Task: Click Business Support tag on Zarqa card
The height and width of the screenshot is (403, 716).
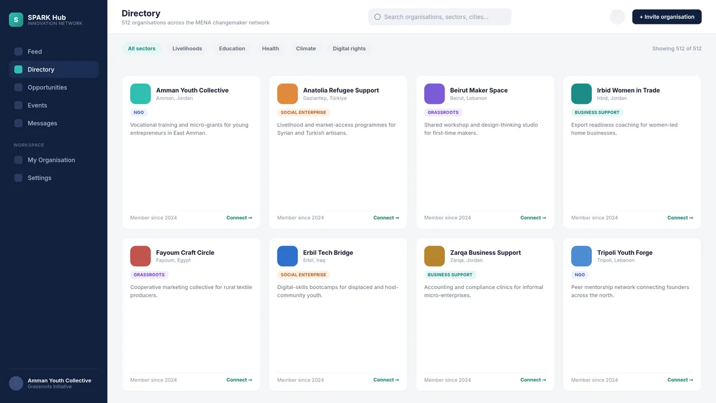Action: coord(450,275)
